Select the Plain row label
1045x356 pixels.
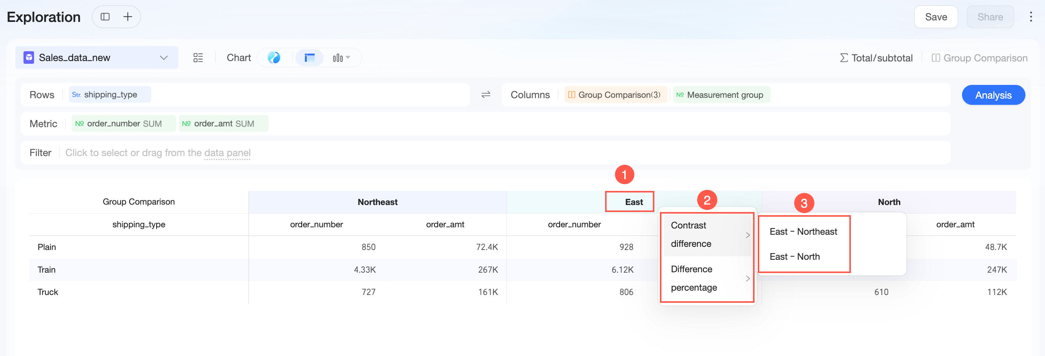click(x=47, y=247)
